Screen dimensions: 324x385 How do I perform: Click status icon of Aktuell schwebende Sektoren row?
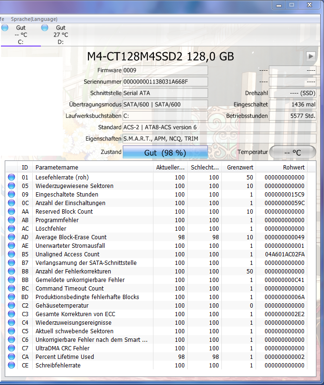(11, 331)
